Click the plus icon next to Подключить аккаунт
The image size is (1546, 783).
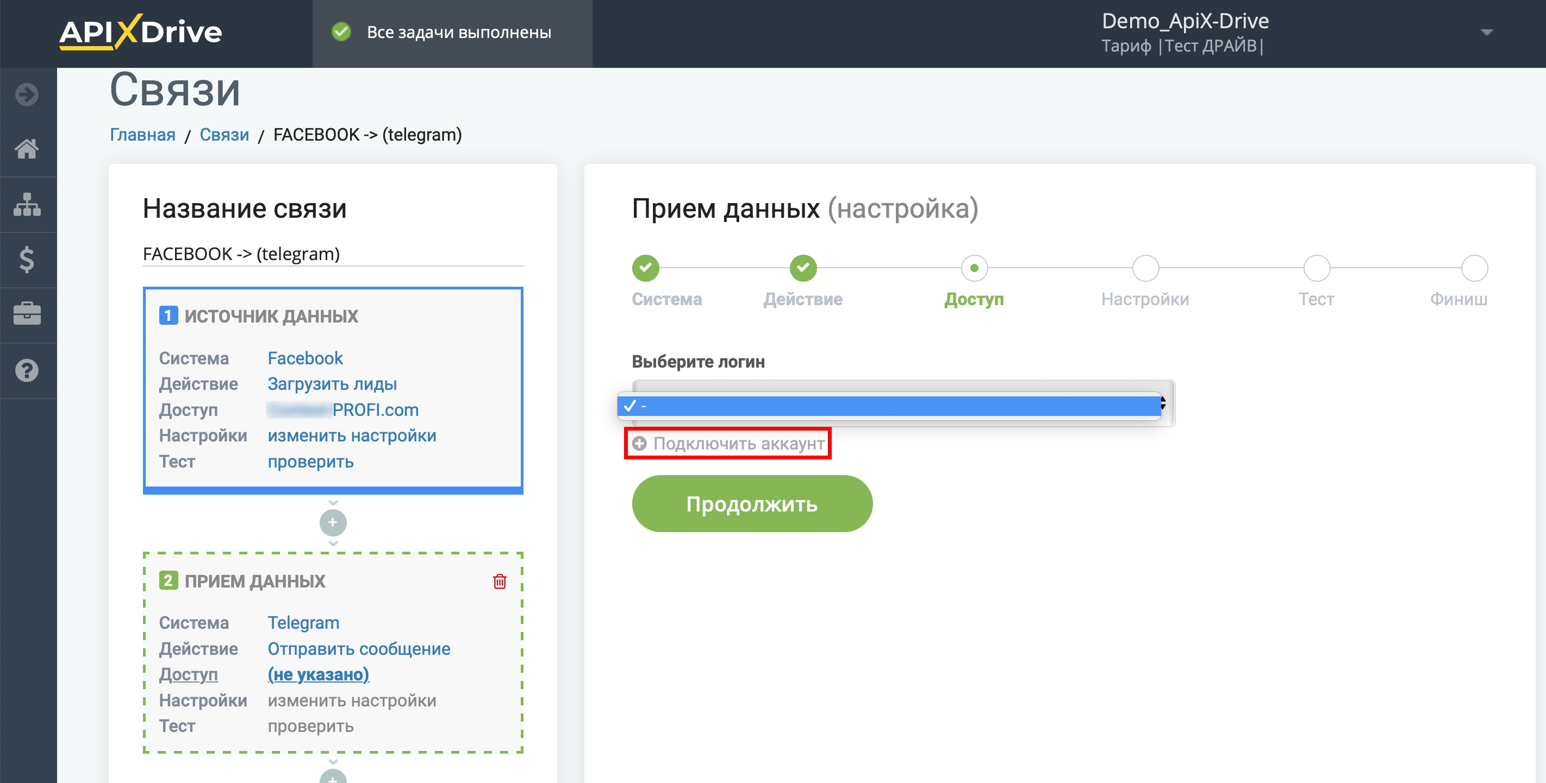pos(640,444)
